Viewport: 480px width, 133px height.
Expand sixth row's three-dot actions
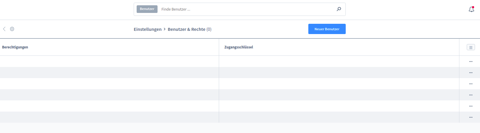[x=471, y=117]
